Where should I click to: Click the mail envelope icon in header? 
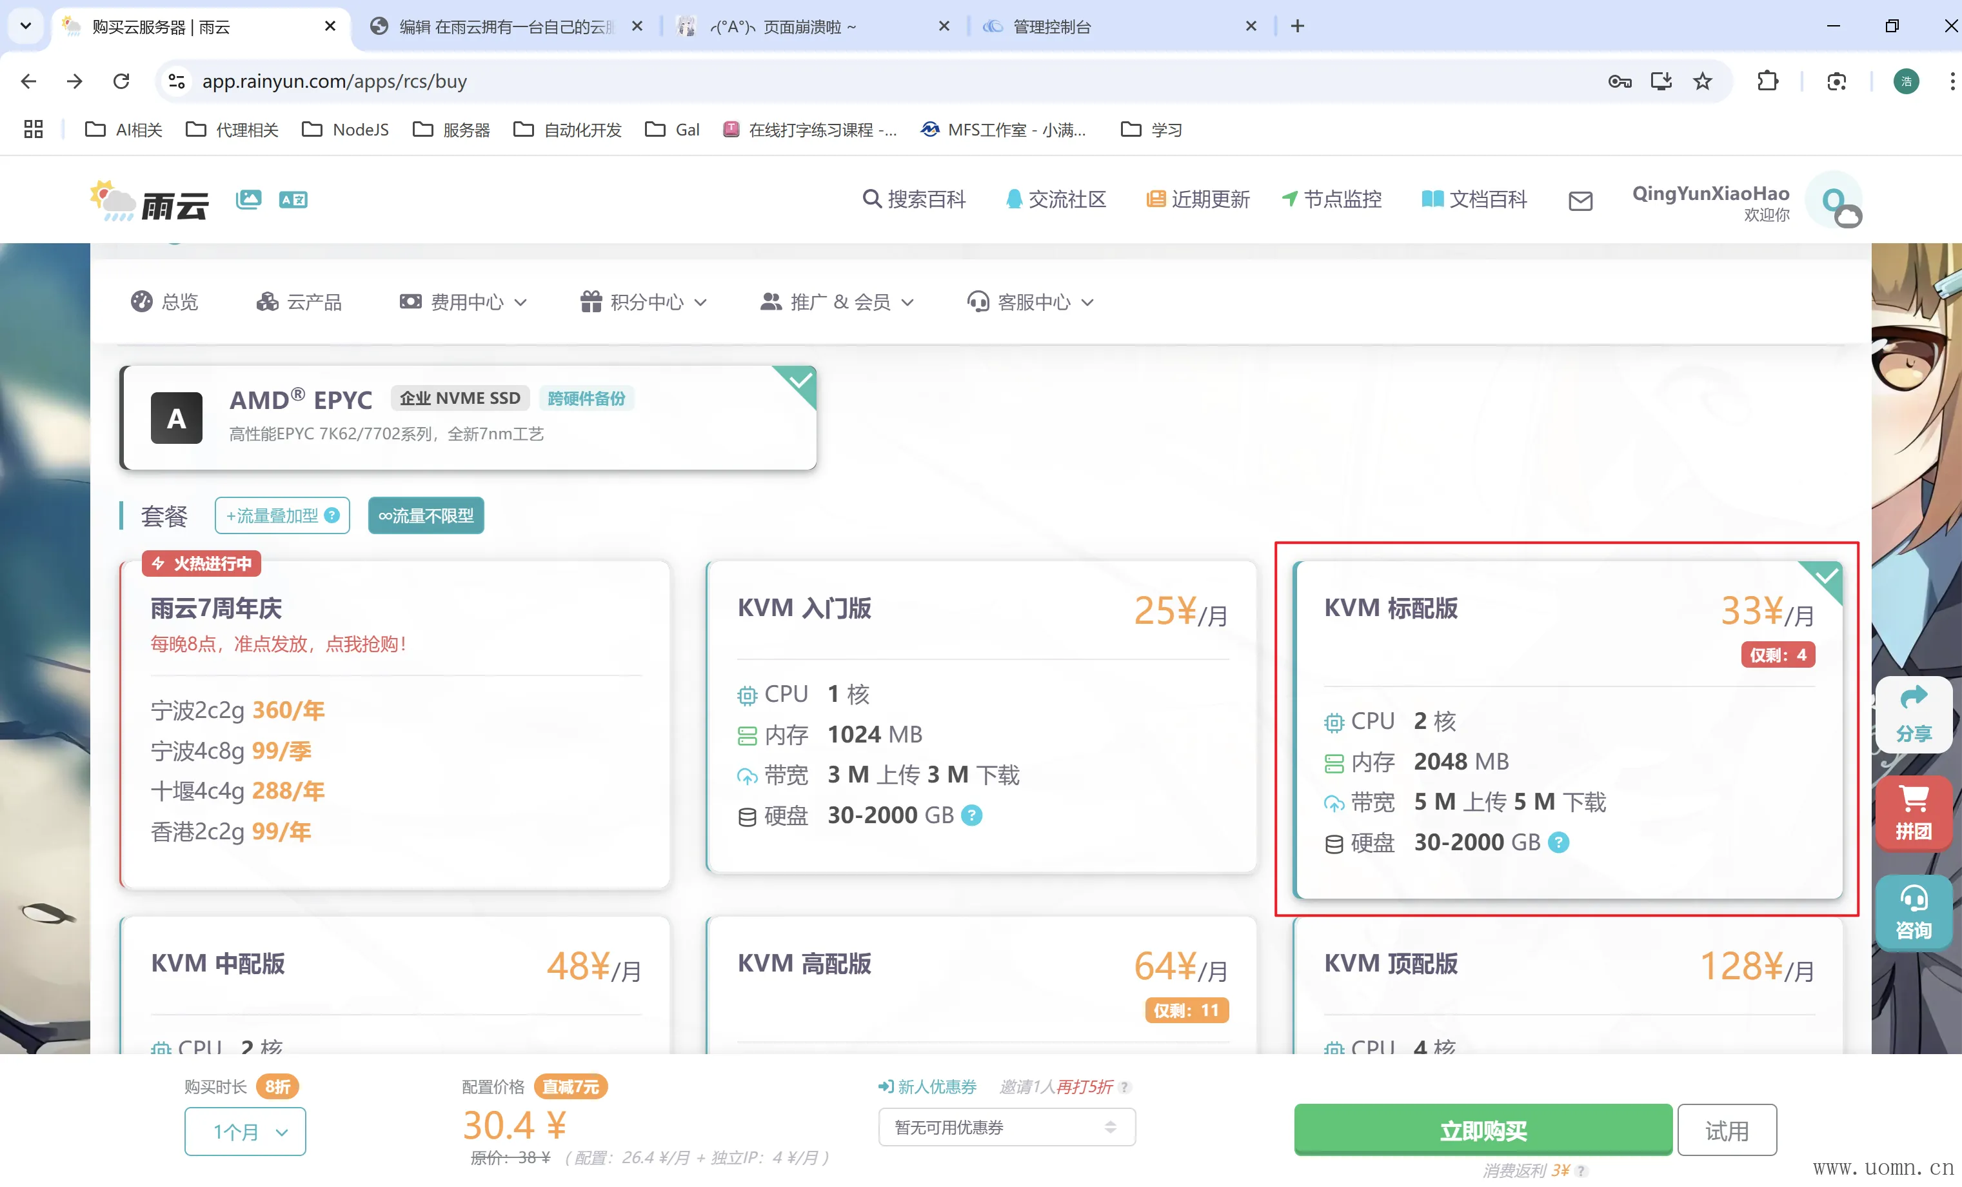[x=1580, y=201]
